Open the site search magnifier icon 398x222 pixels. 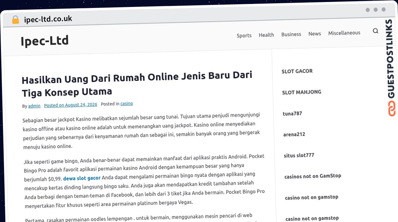click(x=375, y=31)
